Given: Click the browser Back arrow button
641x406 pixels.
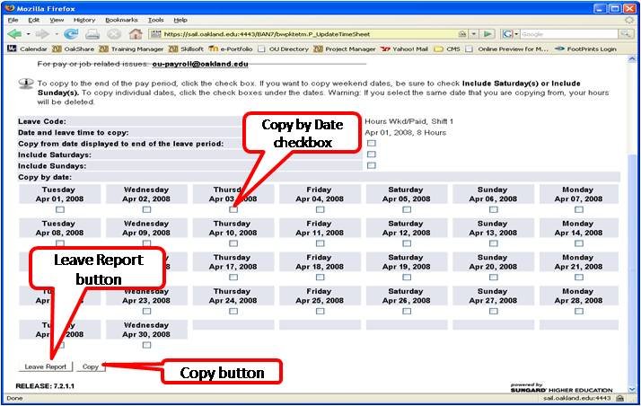Looking at the screenshot, I should (x=14, y=34).
